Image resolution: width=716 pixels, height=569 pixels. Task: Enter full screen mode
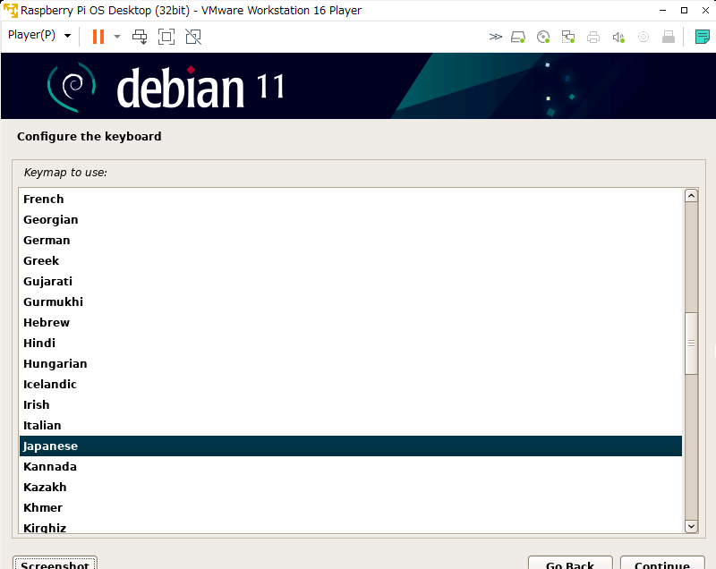click(x=166, y=37)
